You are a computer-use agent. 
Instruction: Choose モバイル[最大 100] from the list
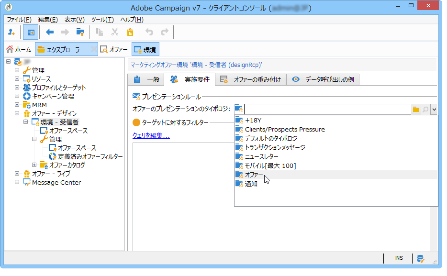pos(336,166)
